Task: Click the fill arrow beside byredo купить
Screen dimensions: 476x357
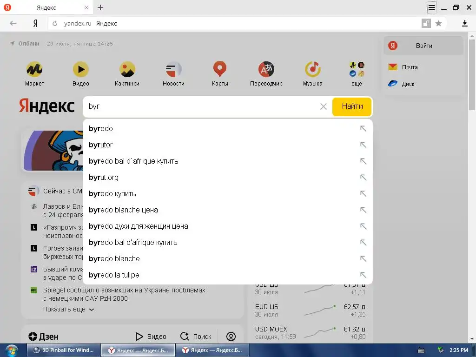Action: click(363, 194)
